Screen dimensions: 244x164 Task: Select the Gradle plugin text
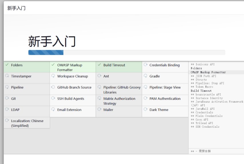point(155,76)
